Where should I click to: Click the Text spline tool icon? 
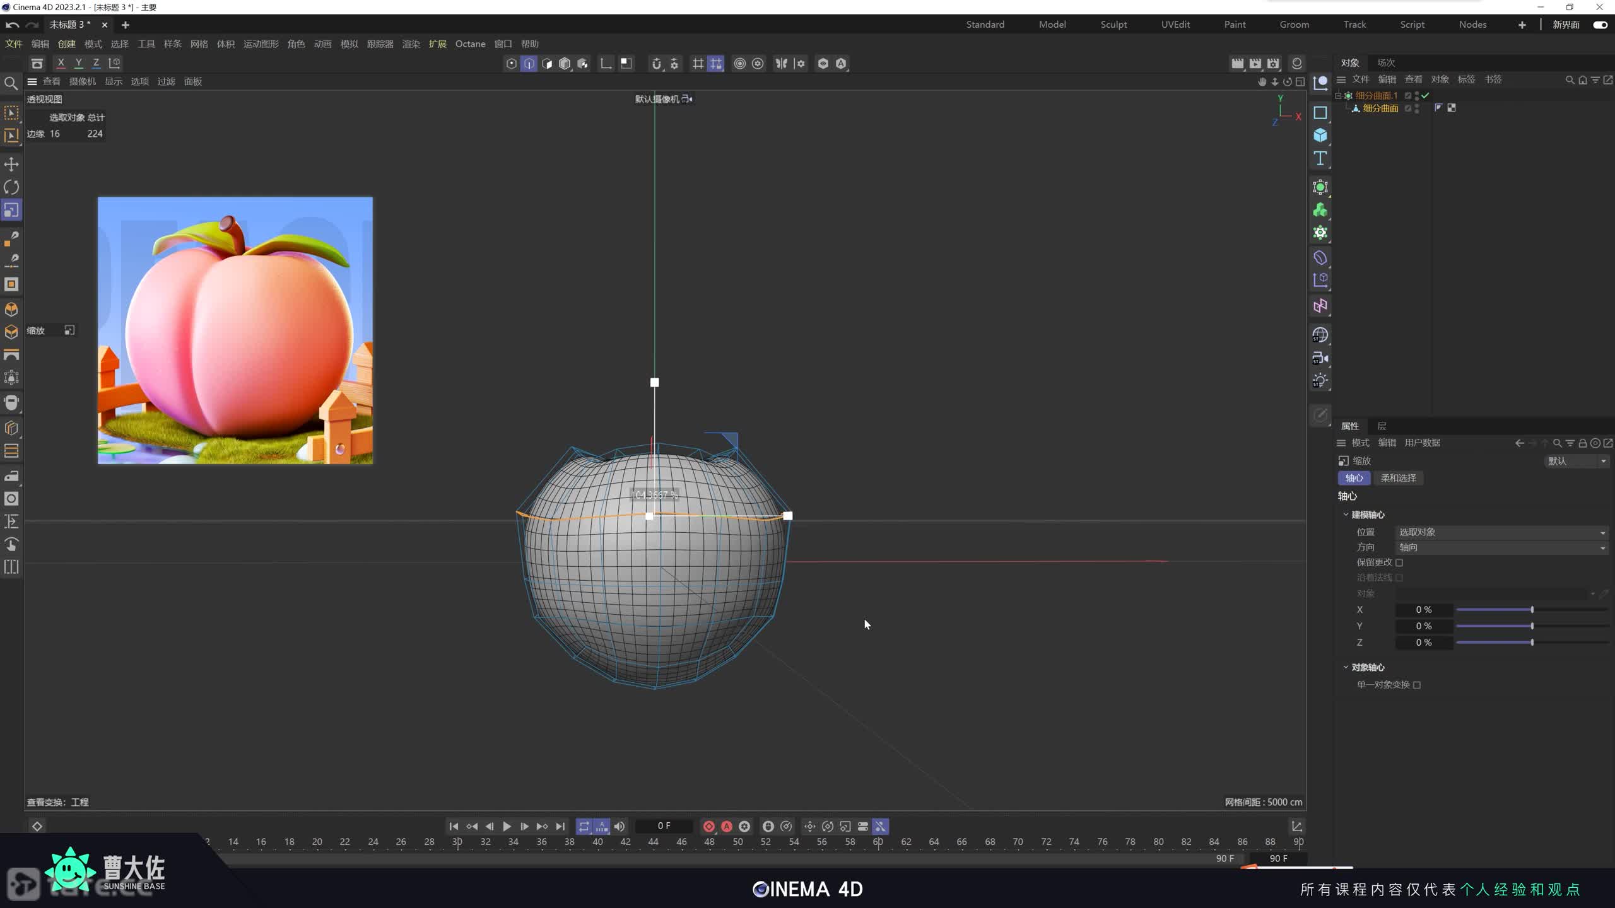point(1320,158)
